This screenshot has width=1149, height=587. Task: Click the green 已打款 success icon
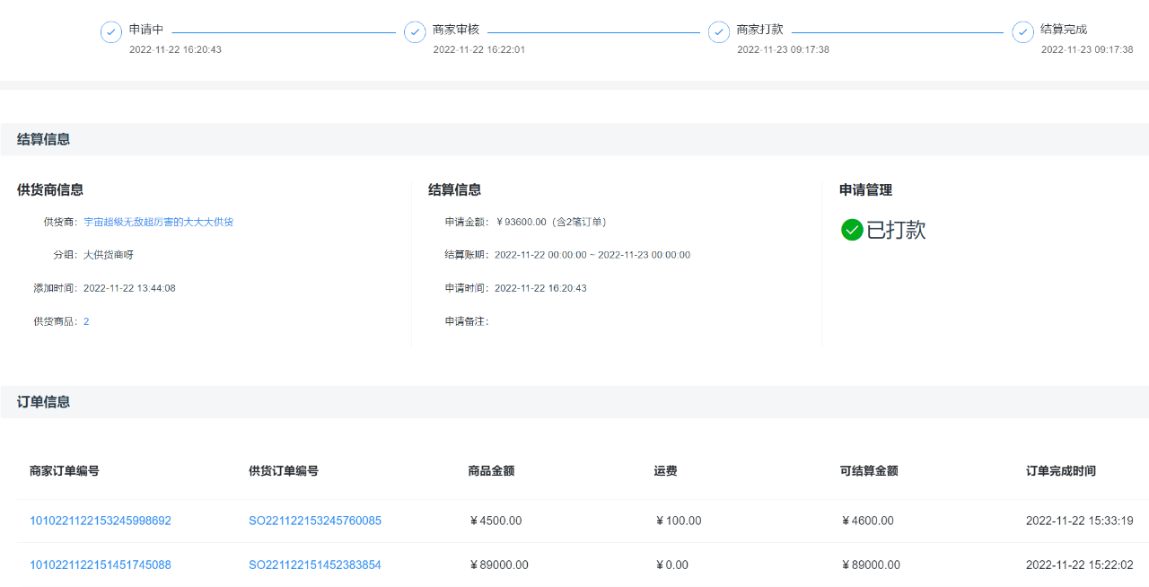(x=852, y=230)
